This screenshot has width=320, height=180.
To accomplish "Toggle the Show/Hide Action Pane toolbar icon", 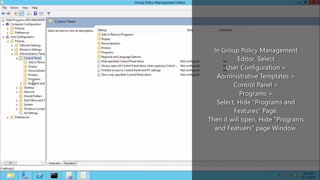I will click(x=41, y=13).
